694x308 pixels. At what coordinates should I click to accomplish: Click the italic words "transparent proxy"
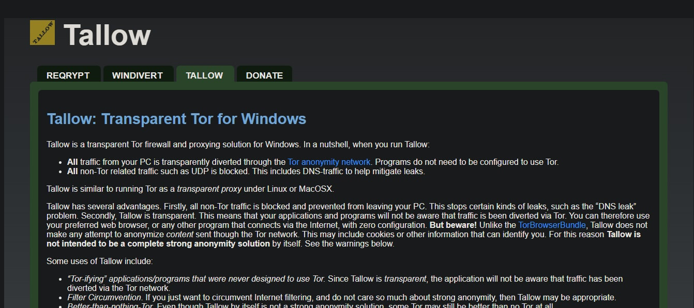pos(210,189)
